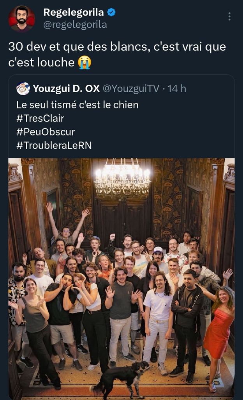This screenshot has height=400, width=243.
Task: Open the #PeuObscur hashtag
Action: tap(46, 132)
